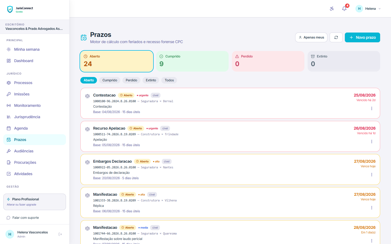
Task: Select the Perdido status card
Action: tap(268, 61)
